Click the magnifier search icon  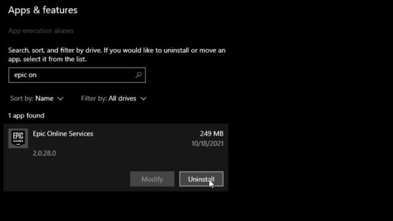point(138,75)
